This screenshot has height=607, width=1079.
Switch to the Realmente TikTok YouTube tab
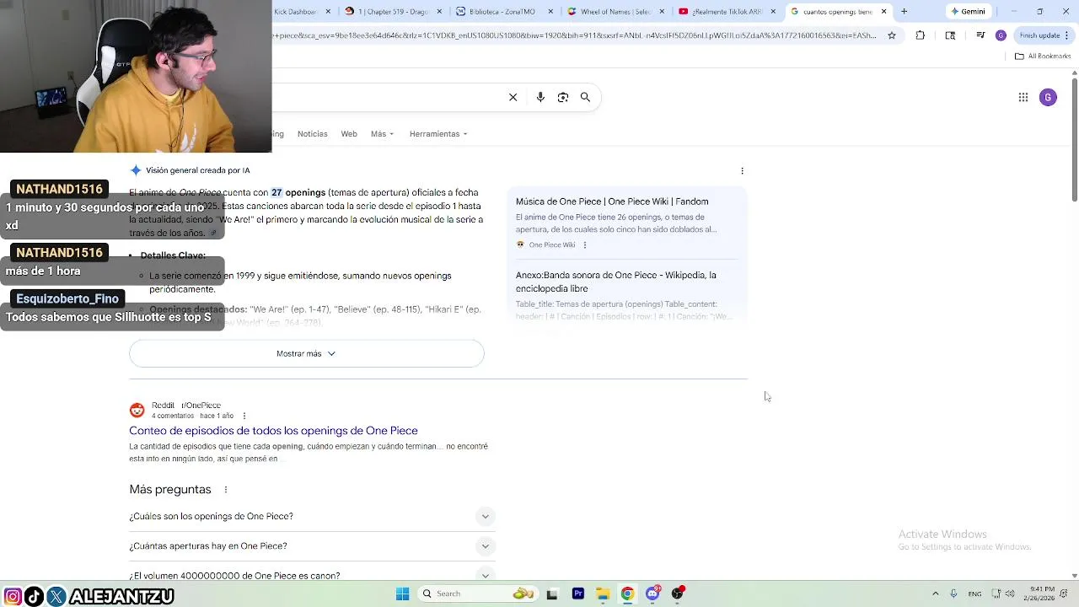[x=727, y=12]
